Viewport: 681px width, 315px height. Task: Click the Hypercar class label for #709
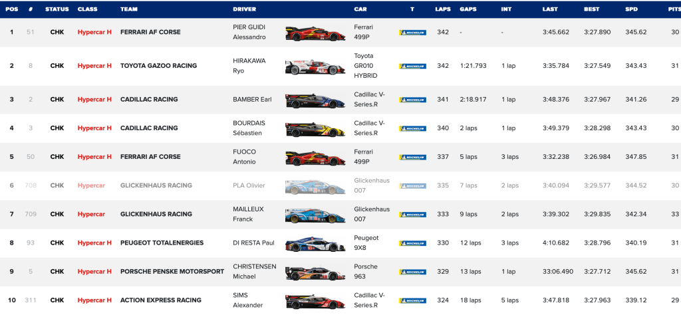(x=91, y=214)
